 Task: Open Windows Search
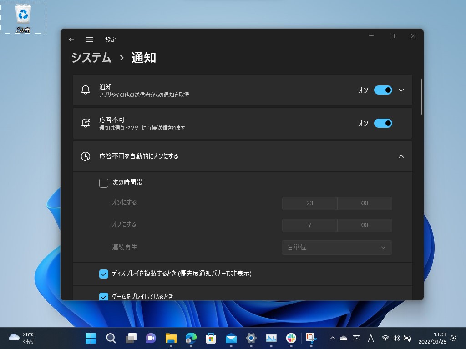pos(111,338)
